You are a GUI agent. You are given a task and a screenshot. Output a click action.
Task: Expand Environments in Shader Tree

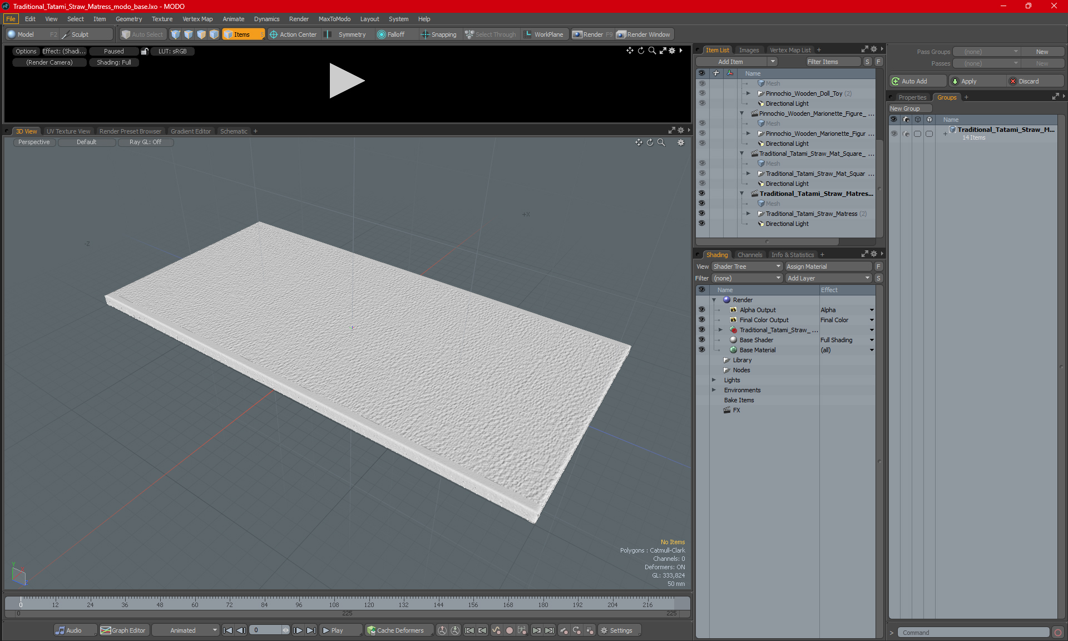point(714,390)
